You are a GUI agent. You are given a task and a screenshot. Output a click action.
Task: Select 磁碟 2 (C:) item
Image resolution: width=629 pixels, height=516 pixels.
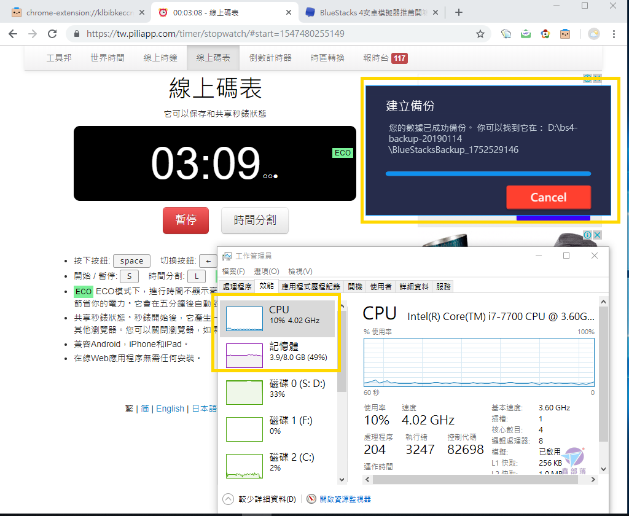(277, 466)
